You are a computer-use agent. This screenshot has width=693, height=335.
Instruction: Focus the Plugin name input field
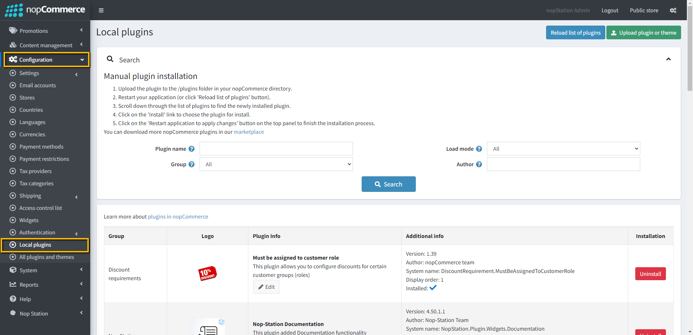point(276,149)
